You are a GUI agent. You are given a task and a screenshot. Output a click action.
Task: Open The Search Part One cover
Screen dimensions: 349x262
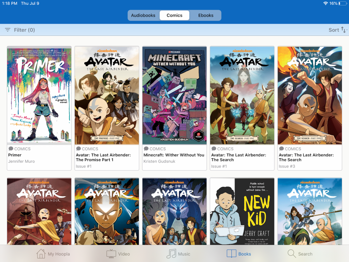pyautogui.click(x=242, y=96)
